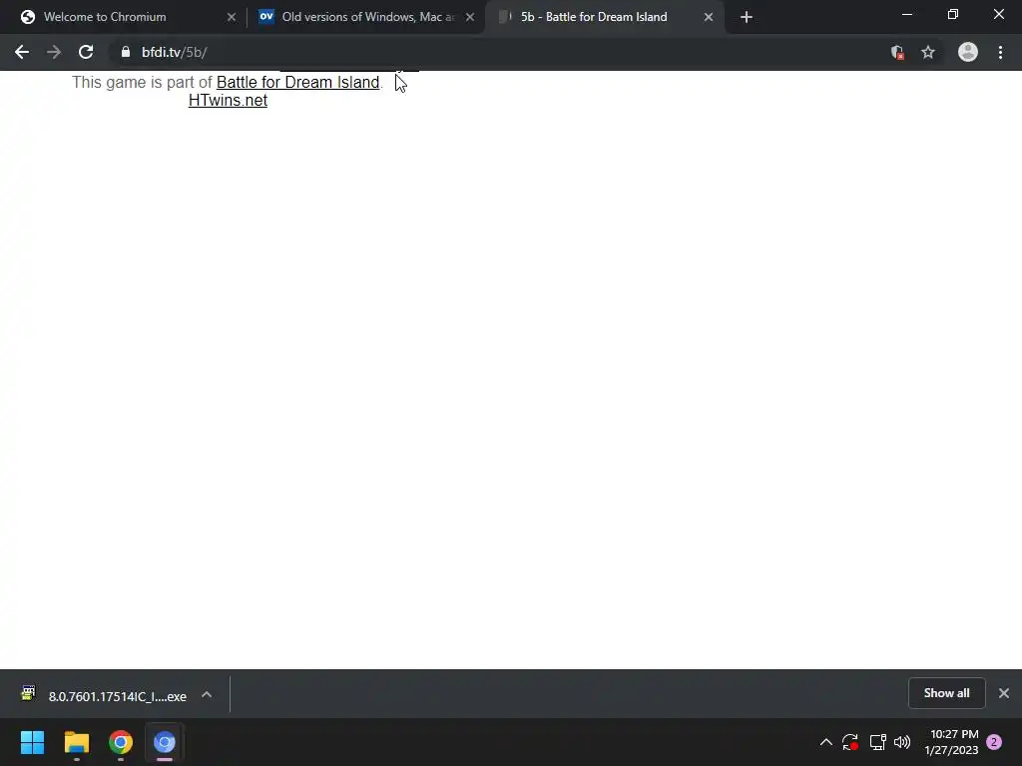The width and height of the screenshot is (1022, 766).
Task: Open the blocked-content shield icon in address bar
Action: pos(897,52)
